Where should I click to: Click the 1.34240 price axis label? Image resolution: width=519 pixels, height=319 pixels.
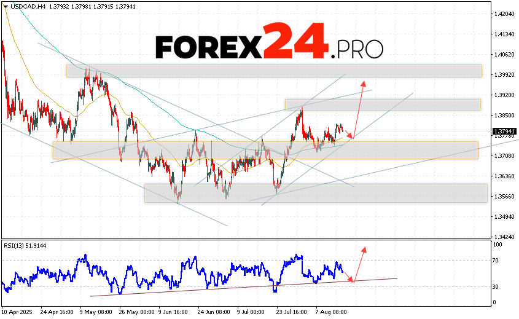(504, 237)
